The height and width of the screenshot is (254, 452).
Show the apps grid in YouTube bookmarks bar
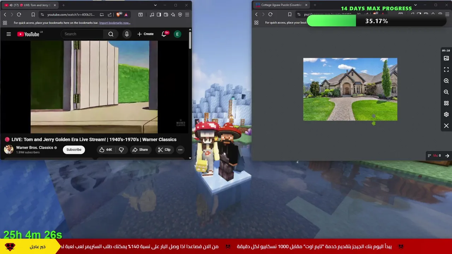pos(5,23)
